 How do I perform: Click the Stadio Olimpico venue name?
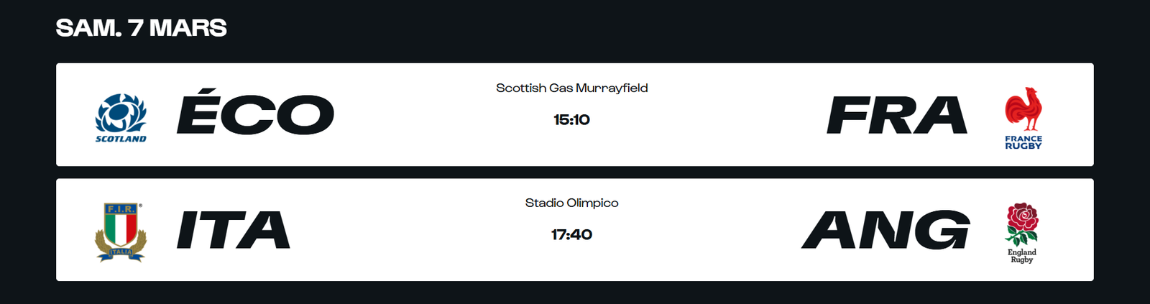click(x=571, y=203)
